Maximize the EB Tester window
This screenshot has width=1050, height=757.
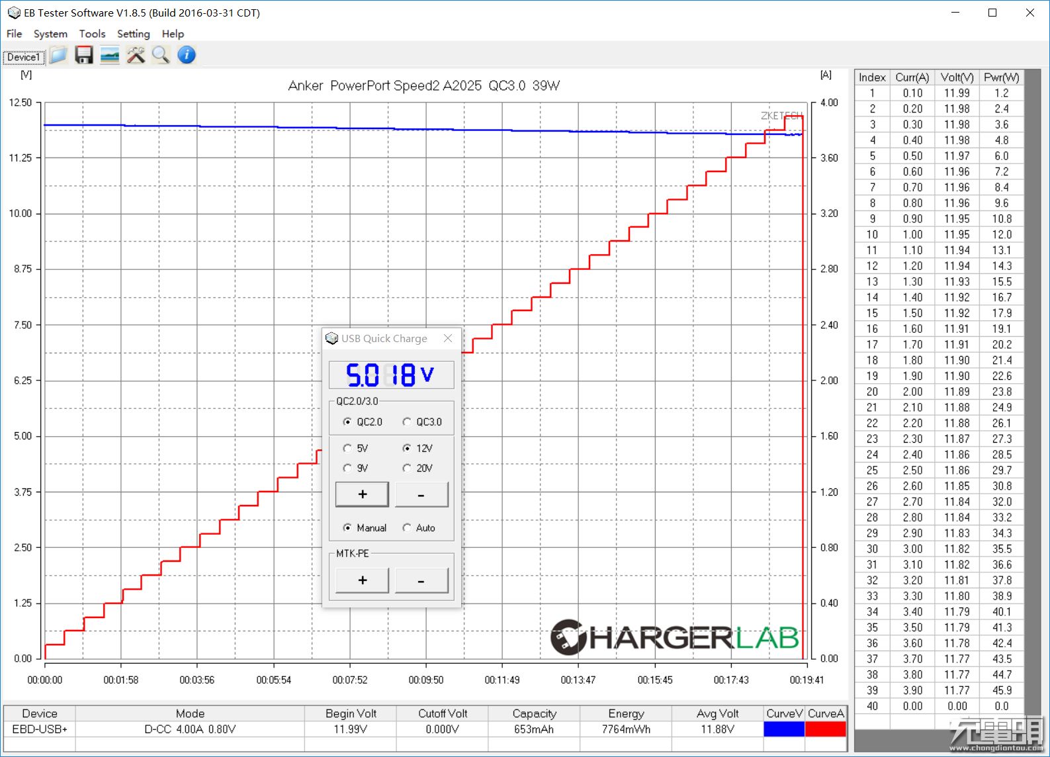992,13
